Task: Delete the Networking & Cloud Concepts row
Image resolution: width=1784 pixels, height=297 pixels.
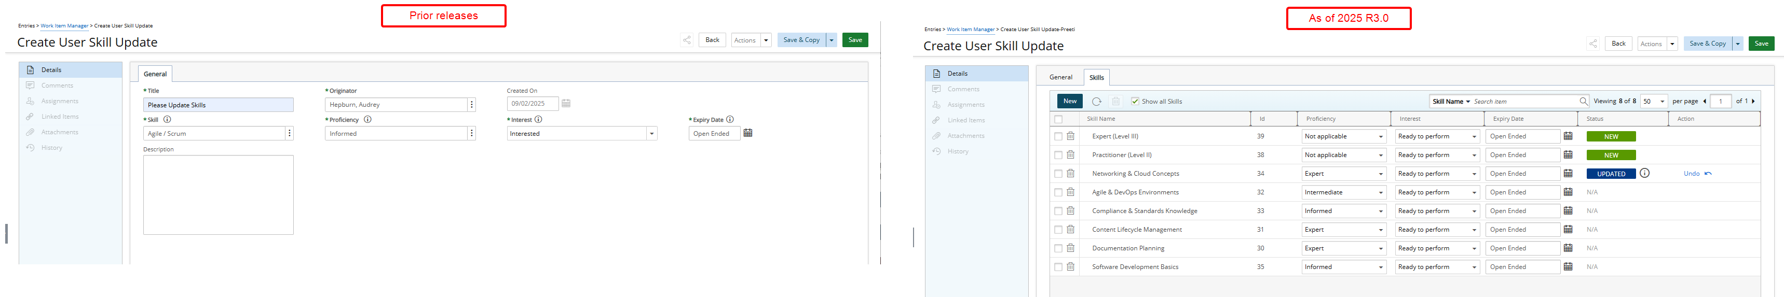Action: 1071,174
